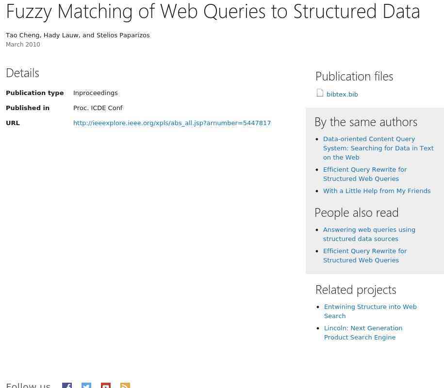Screen dimensions: 444x388
Task: Open the ieeexplore URL link
Action: tap(172, 123)
